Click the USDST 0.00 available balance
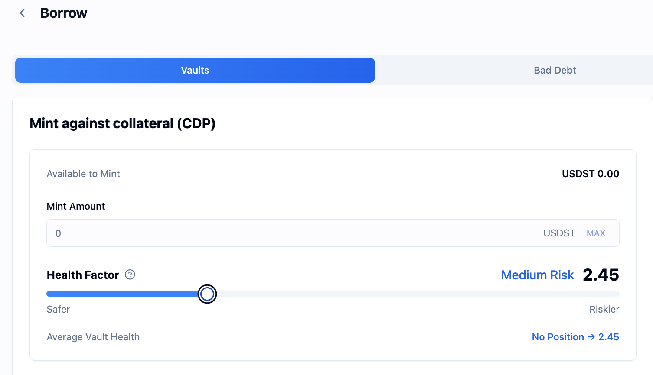Screen dimensions: 653x375 tap(590, 174)
